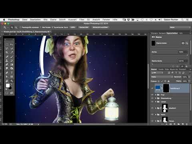Click the add layer style fx icon
This screenshot has width=192, height=144.
point(166,124)
